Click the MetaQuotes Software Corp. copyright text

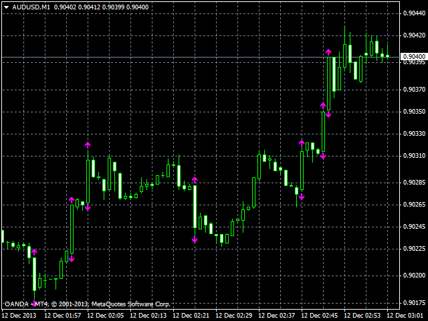(x=130, y=304)
